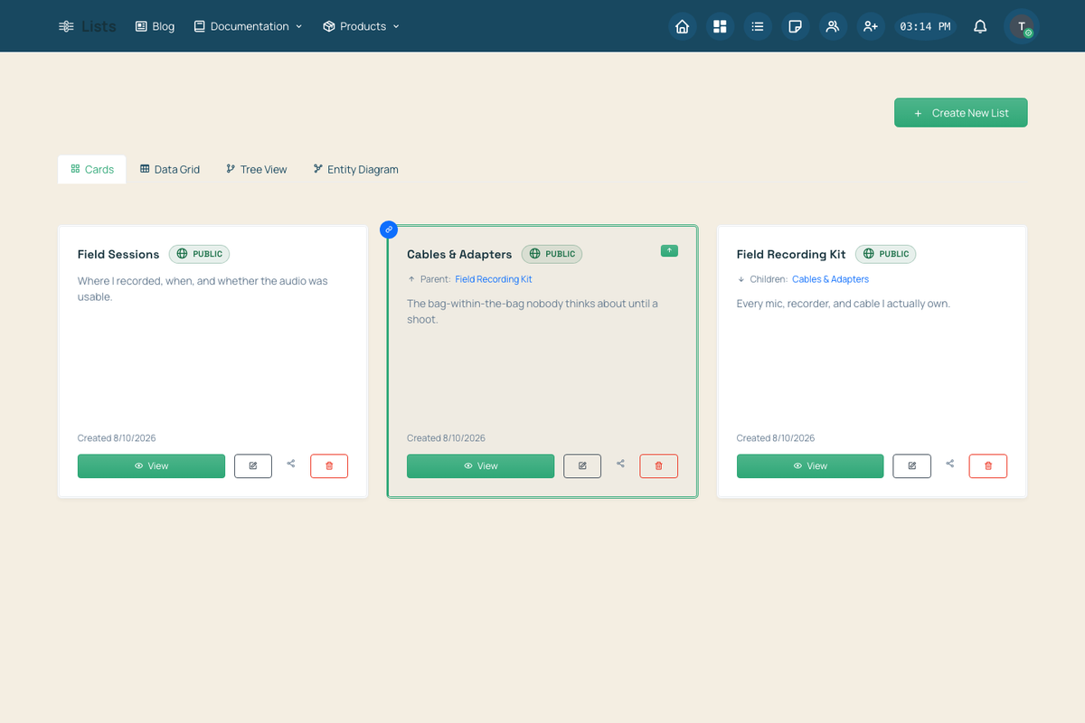This screenshot has width=1085, height=723.
Task: Open the notifications bell
Action: click(x=980, y=26)
